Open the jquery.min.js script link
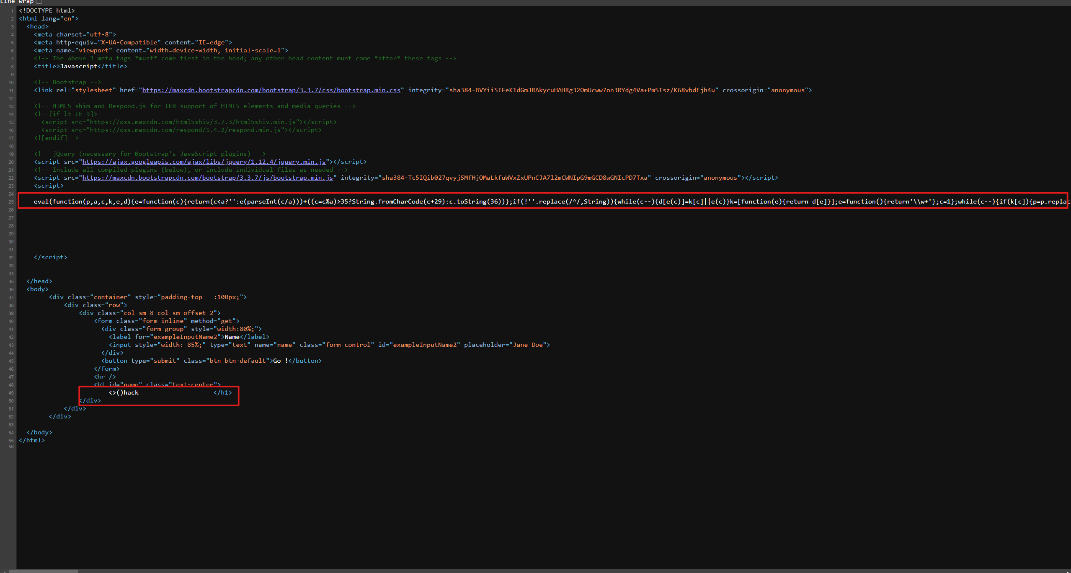The height and width of the screenshot is (573, 1071). (204, 162)
